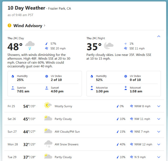Expand the Mon 28 forecast chevron
The width and height of the screenshot is (168, 161).
[x=159, y=144]
